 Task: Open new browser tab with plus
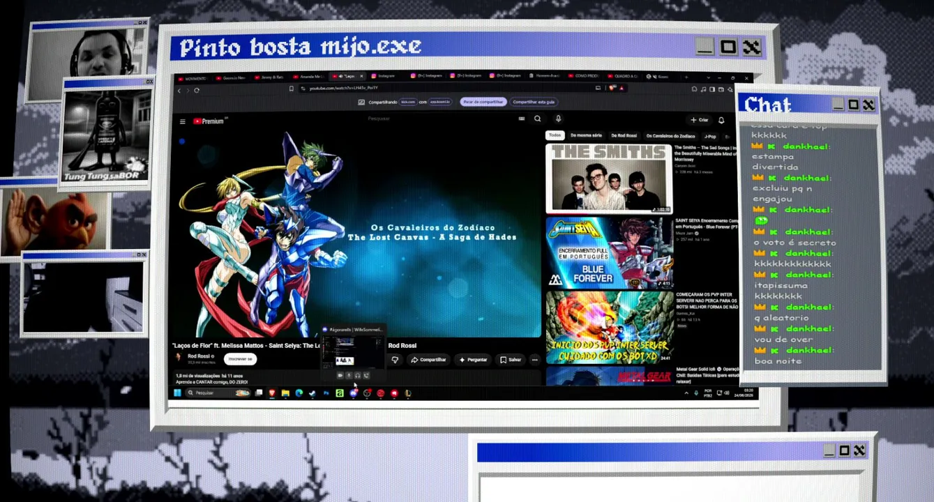click(686, 77)
